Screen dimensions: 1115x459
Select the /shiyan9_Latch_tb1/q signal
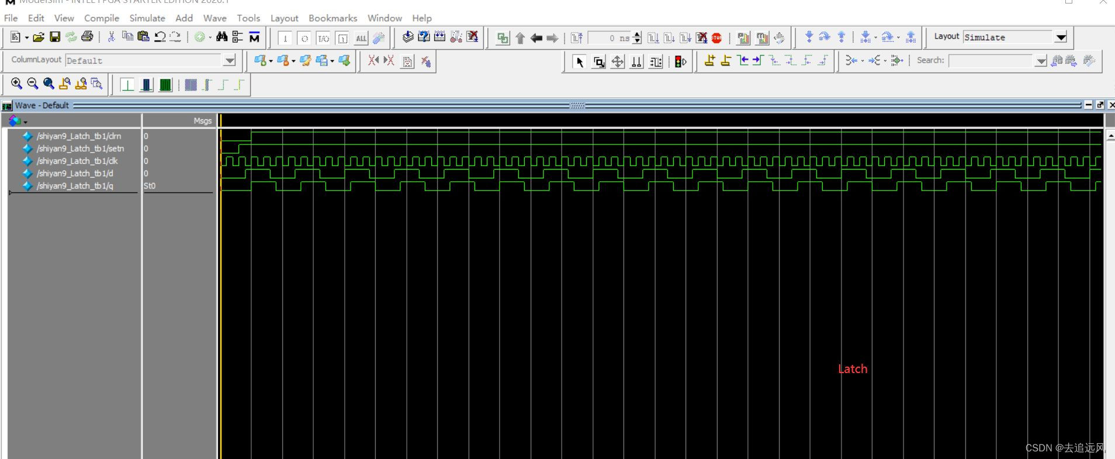[x=75, y=186]
